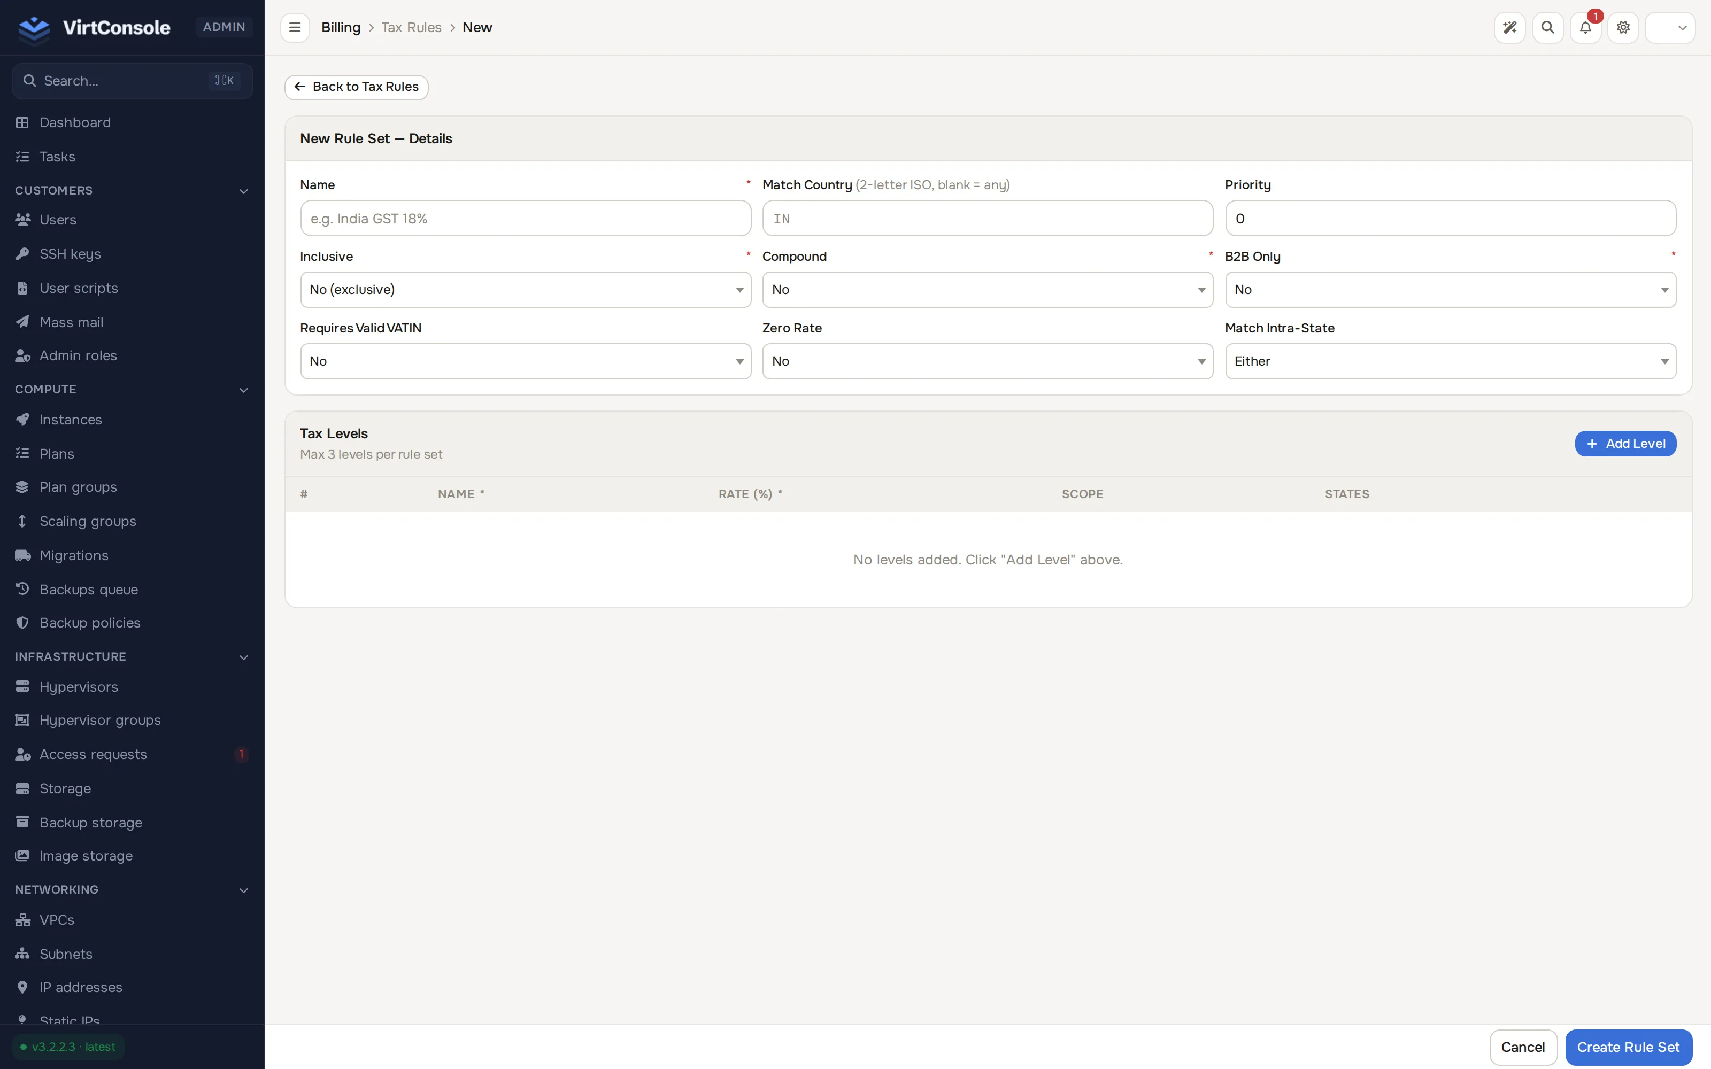Click the Add Level button
This screenshot has width=1711, height=1069.
pyautogui.click(x=1625, y=443)
